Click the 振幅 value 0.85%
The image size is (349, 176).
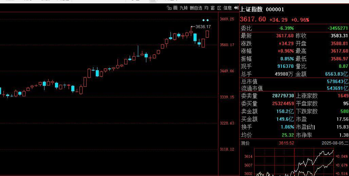tap(287, 59)
